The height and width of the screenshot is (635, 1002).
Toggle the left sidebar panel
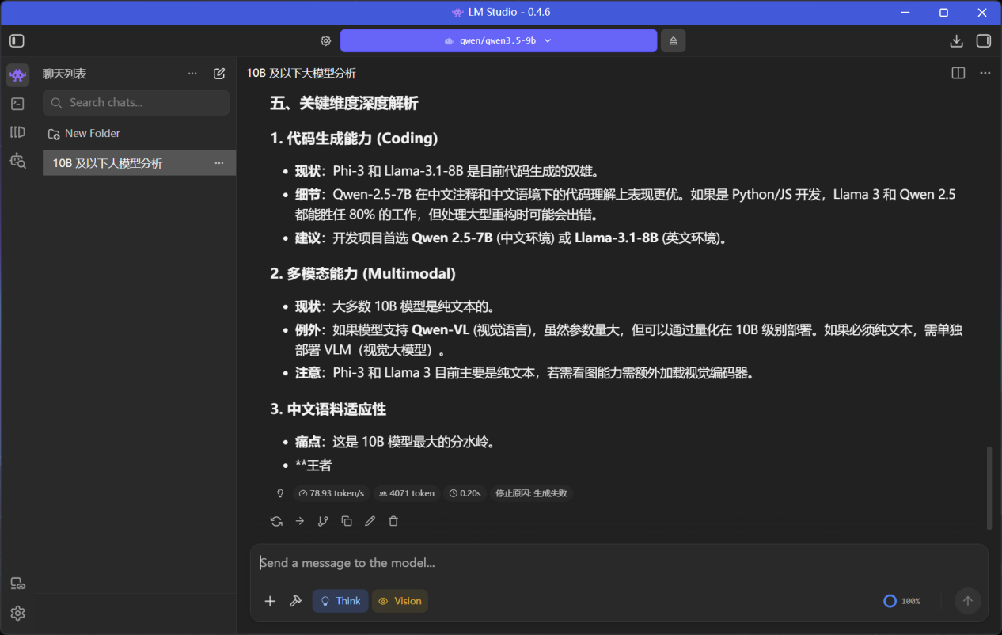click(x=17, y=41)
